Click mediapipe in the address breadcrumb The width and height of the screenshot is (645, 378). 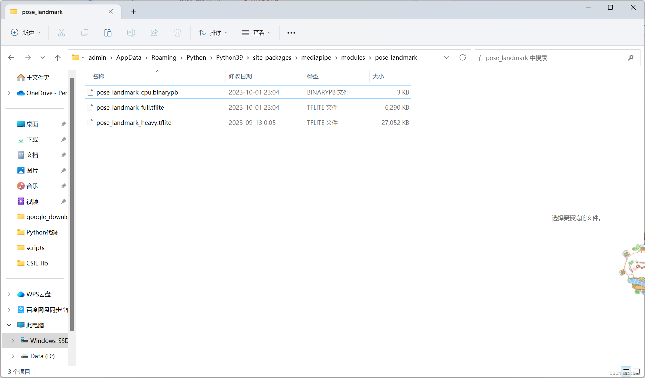pos(316,57)
